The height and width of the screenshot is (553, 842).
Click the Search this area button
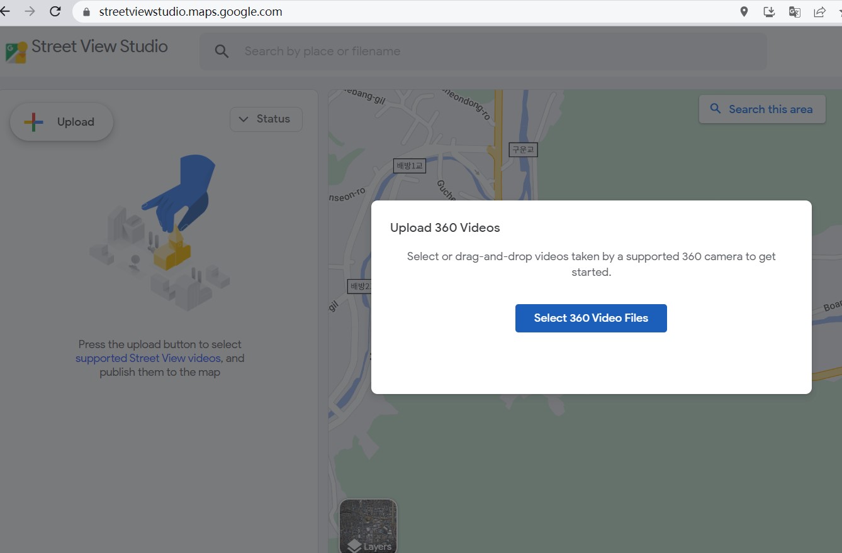(762, 109)
